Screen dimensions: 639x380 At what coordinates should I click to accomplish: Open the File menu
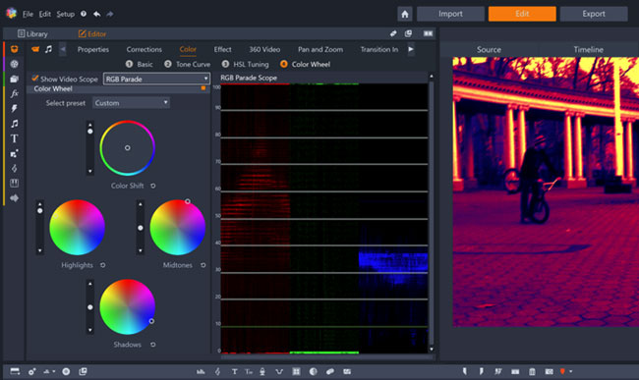tap(28, 15)
